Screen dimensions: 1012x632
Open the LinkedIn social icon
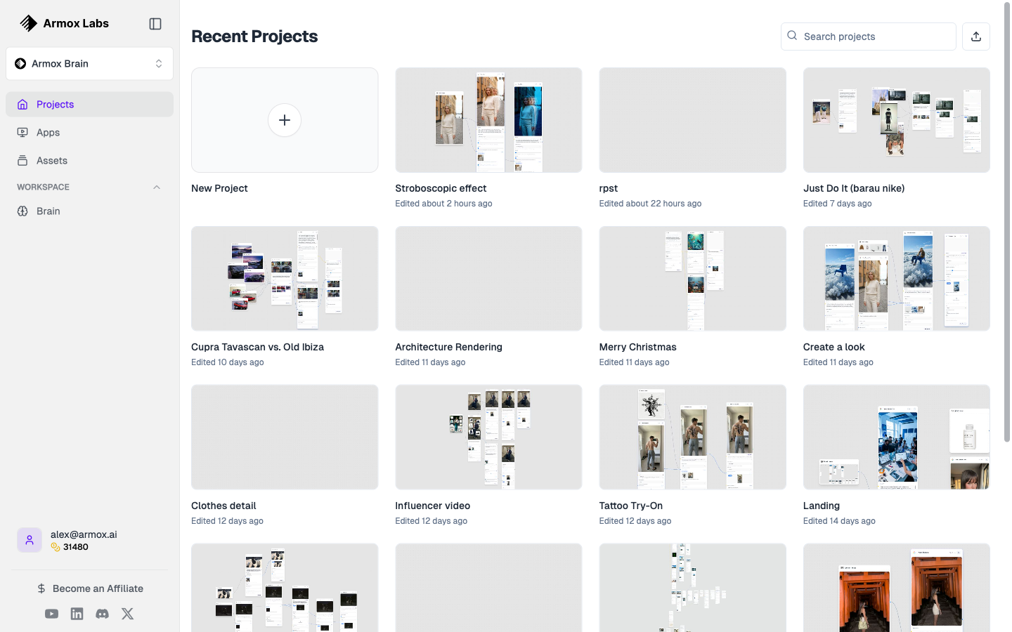point(77,614)
